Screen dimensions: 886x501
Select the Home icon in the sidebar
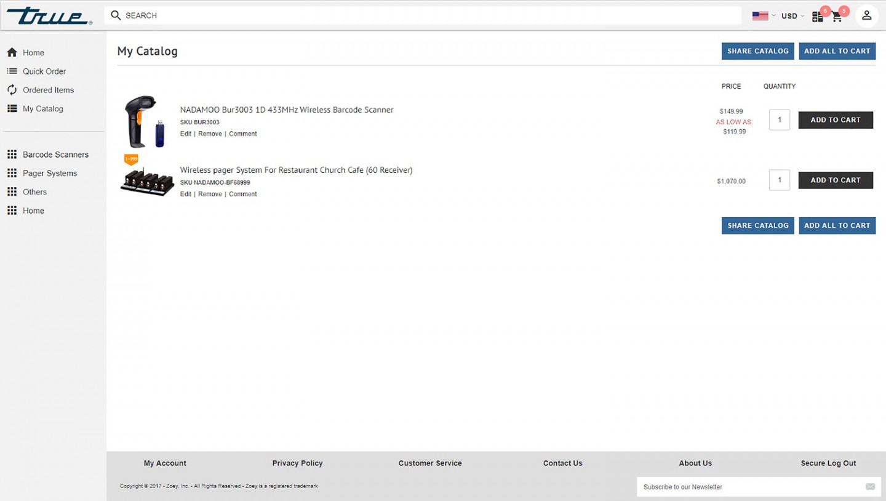33,52
